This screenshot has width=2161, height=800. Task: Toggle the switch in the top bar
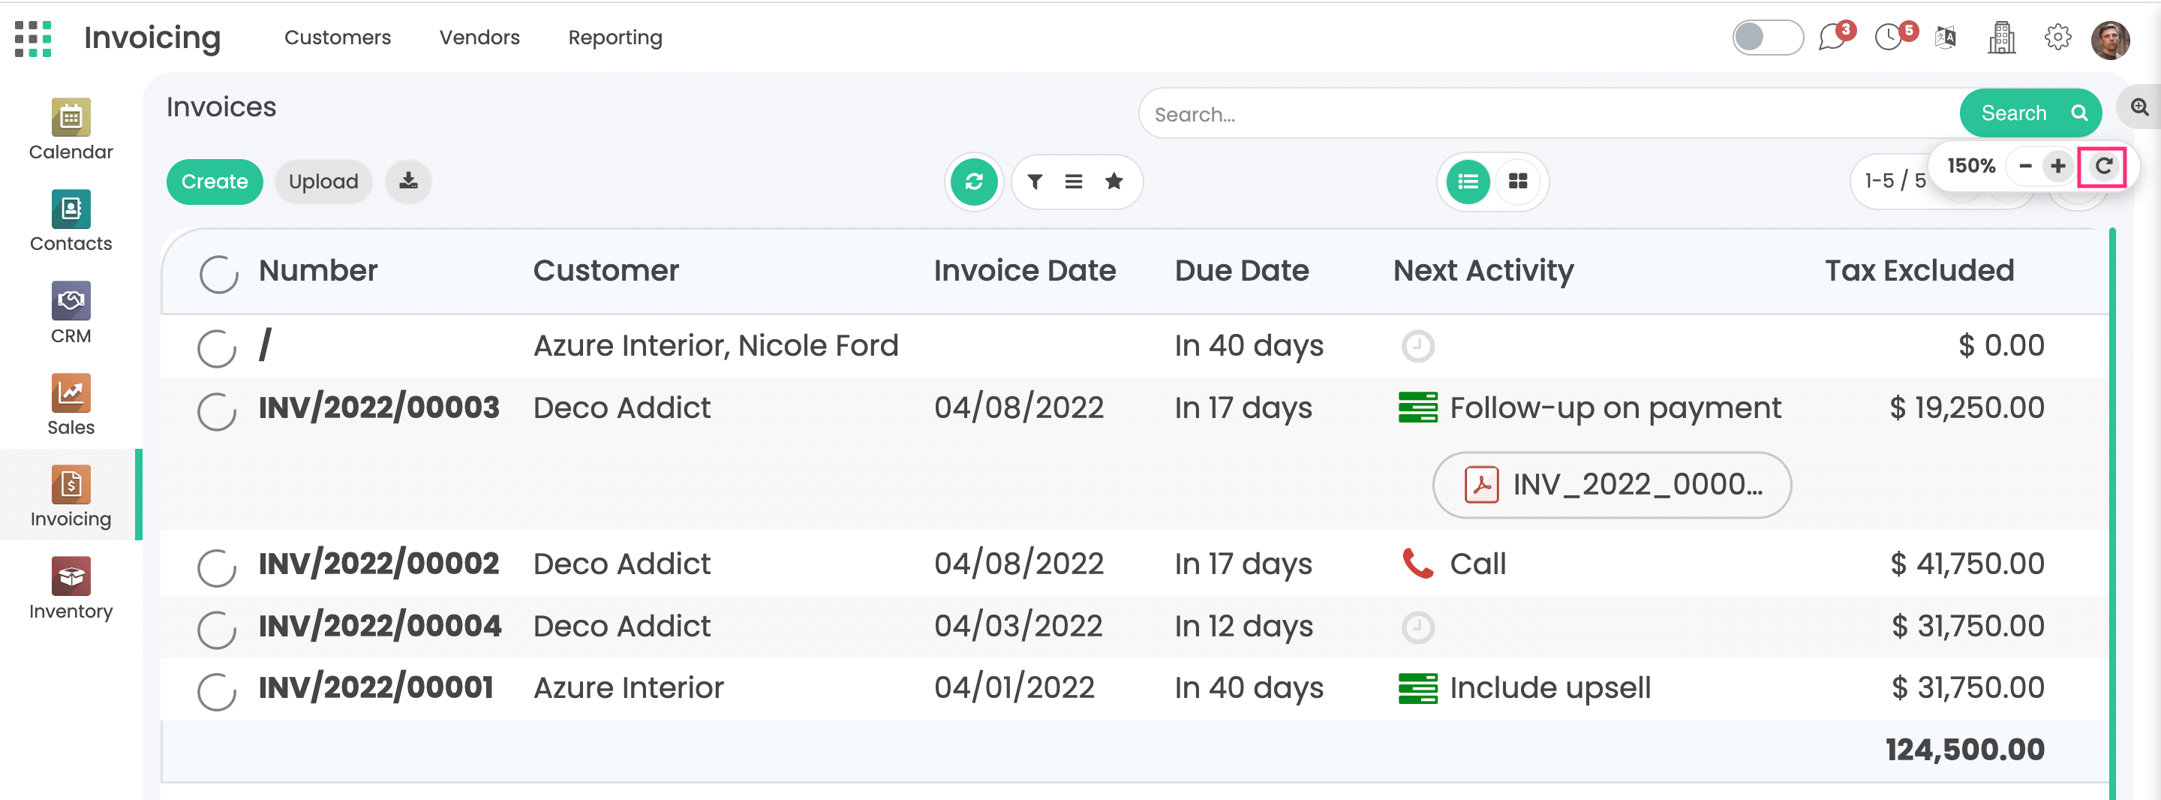click(1767, 38)
